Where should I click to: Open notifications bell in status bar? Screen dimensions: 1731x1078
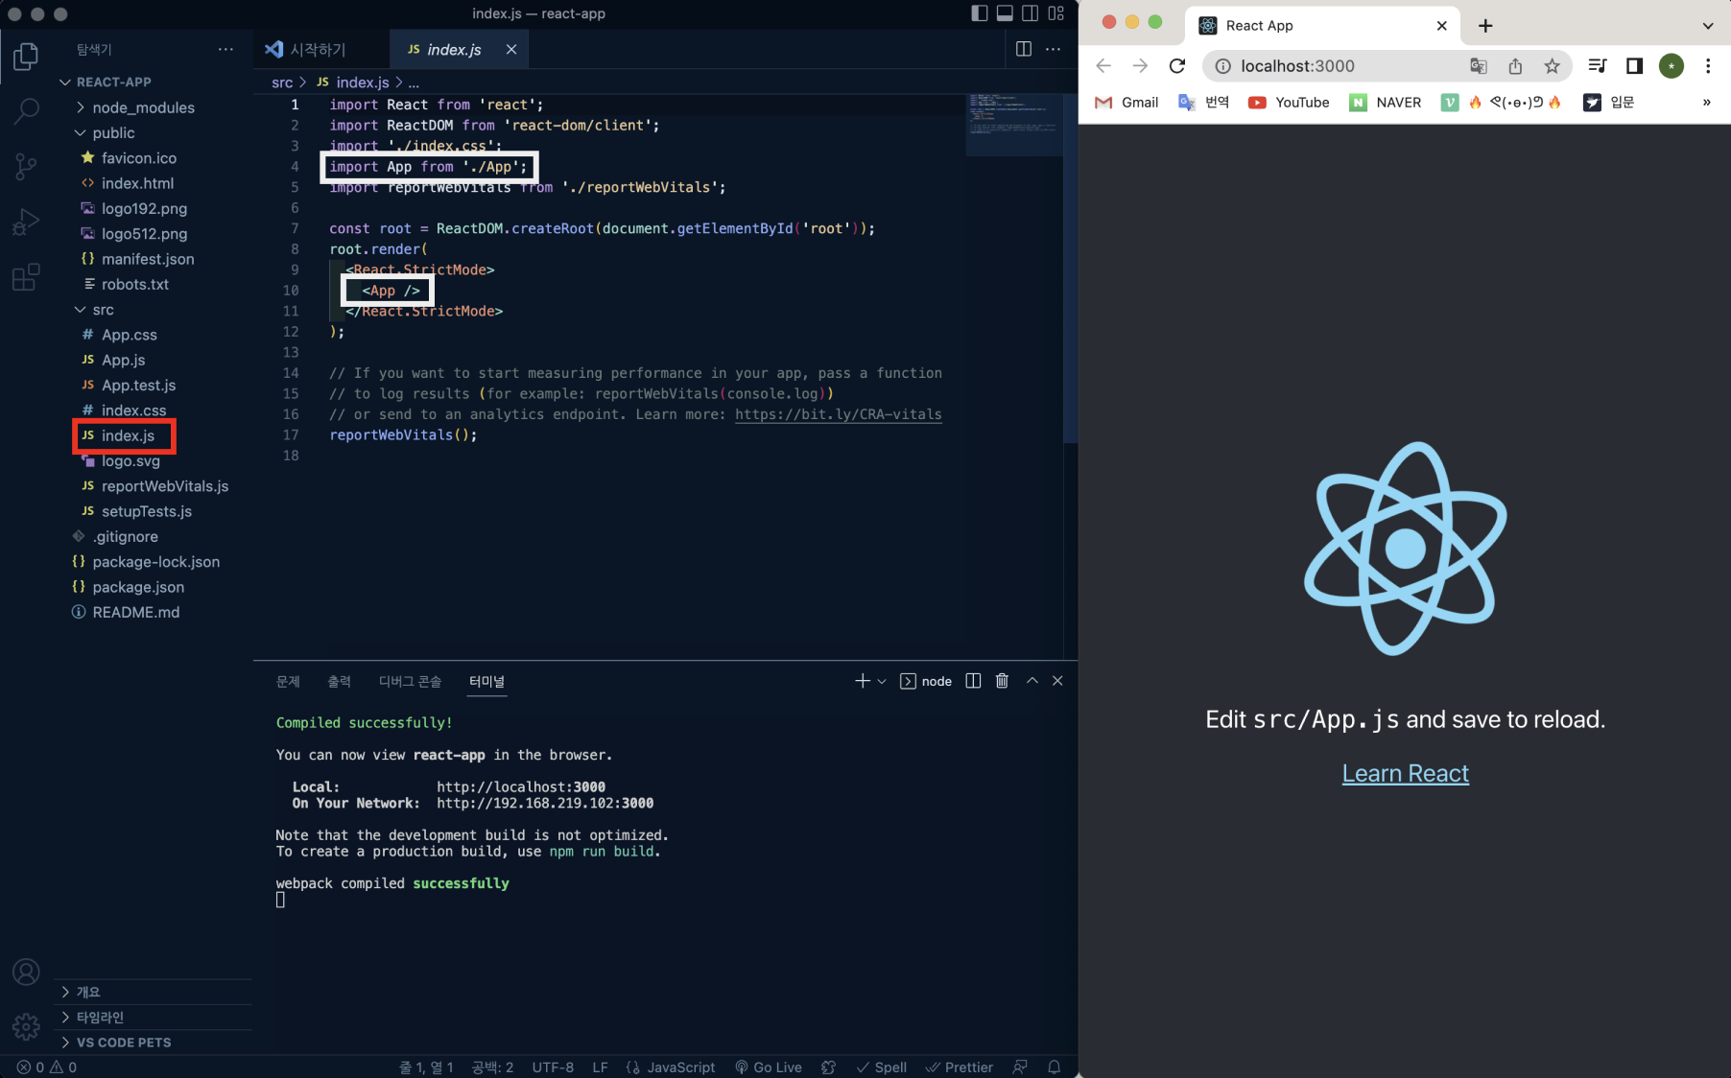click(x=1054, y=1066)
